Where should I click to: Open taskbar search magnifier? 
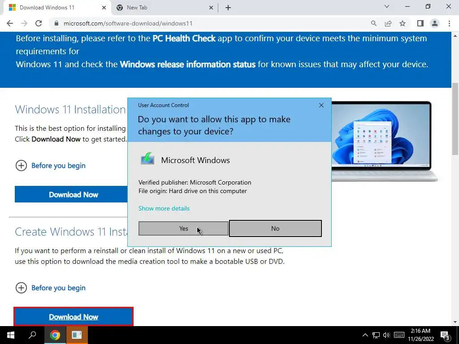point(32,335)
